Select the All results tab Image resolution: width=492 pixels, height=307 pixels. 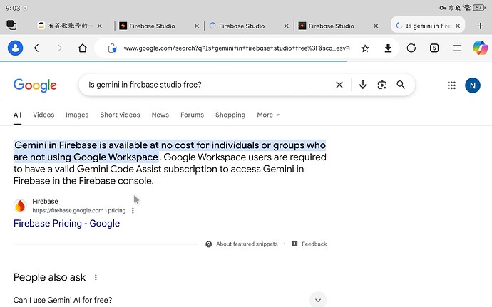[17, 115]
